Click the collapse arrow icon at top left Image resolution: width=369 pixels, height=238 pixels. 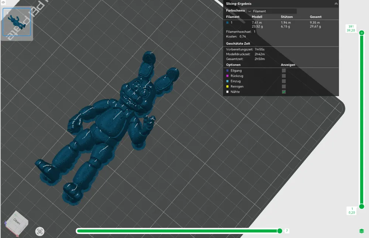tap(3, 2)
